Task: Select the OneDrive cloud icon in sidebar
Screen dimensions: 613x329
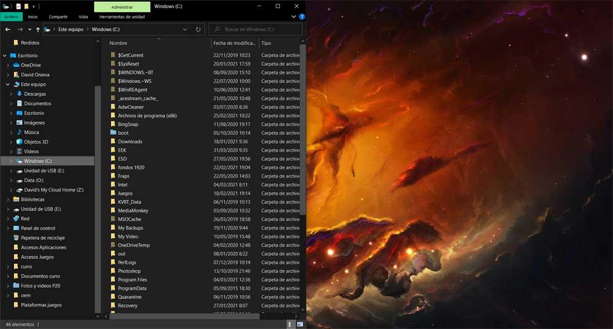Action: point(16,65)
